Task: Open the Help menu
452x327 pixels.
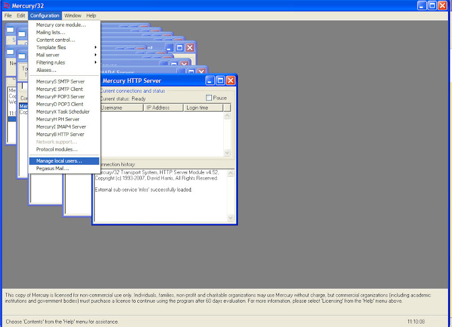Action: click(91, 16)
